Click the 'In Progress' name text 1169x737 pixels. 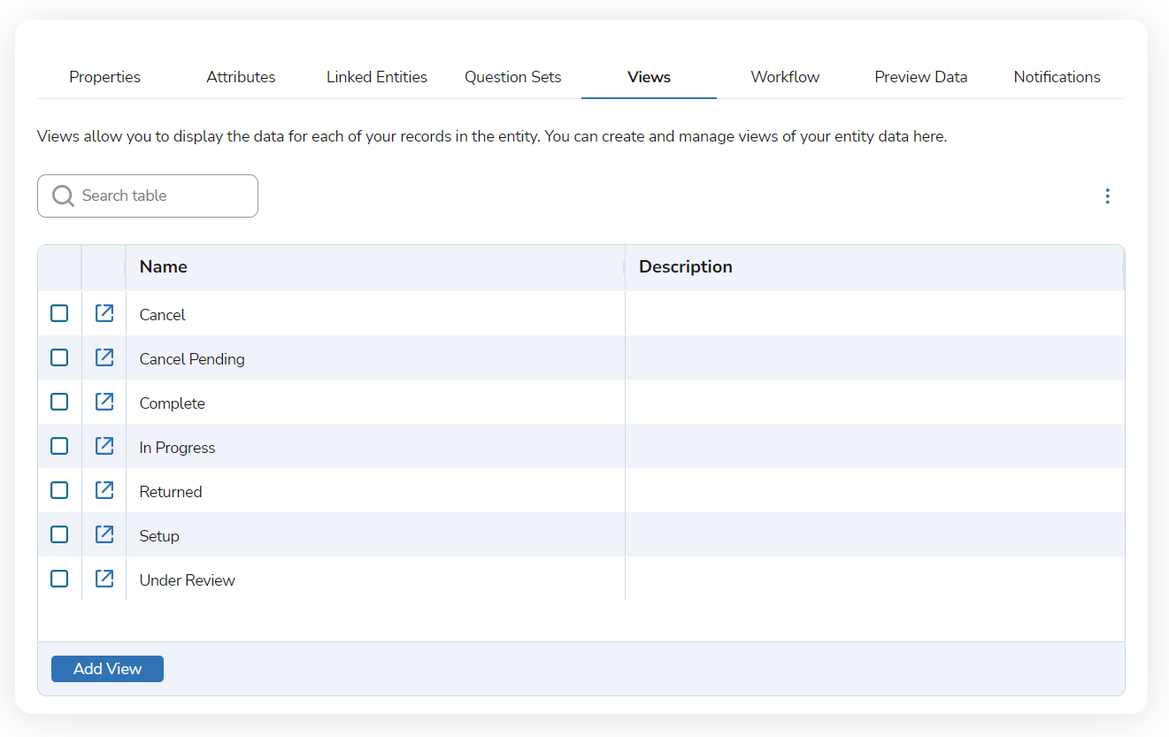[177, 448]
